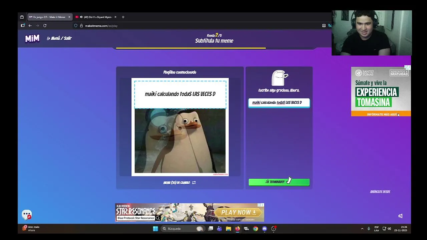Open OBS Studio in taskbar
Image resolution: width=427 pixels, height=240 pixels.
pos(274,229)
